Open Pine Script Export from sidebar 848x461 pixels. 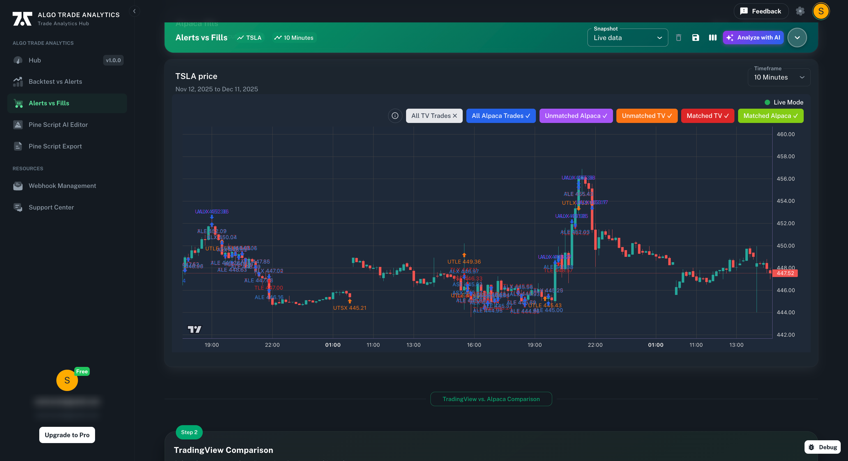[55, 146]
